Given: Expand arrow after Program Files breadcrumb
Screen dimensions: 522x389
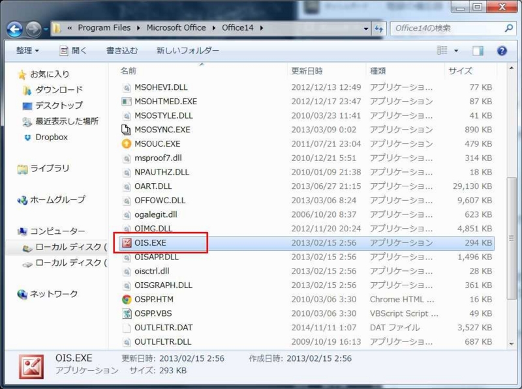Looking at the screenshot, I should click(x=138, y=28).
